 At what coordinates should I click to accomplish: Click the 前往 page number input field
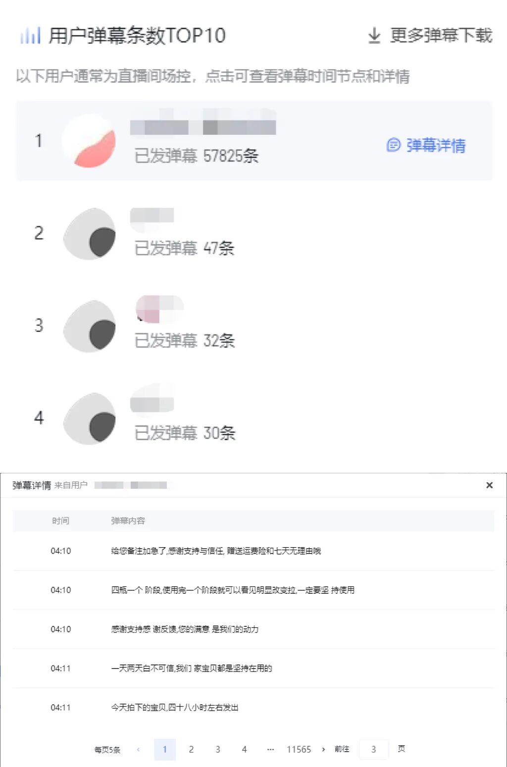[x=373, y=749]
